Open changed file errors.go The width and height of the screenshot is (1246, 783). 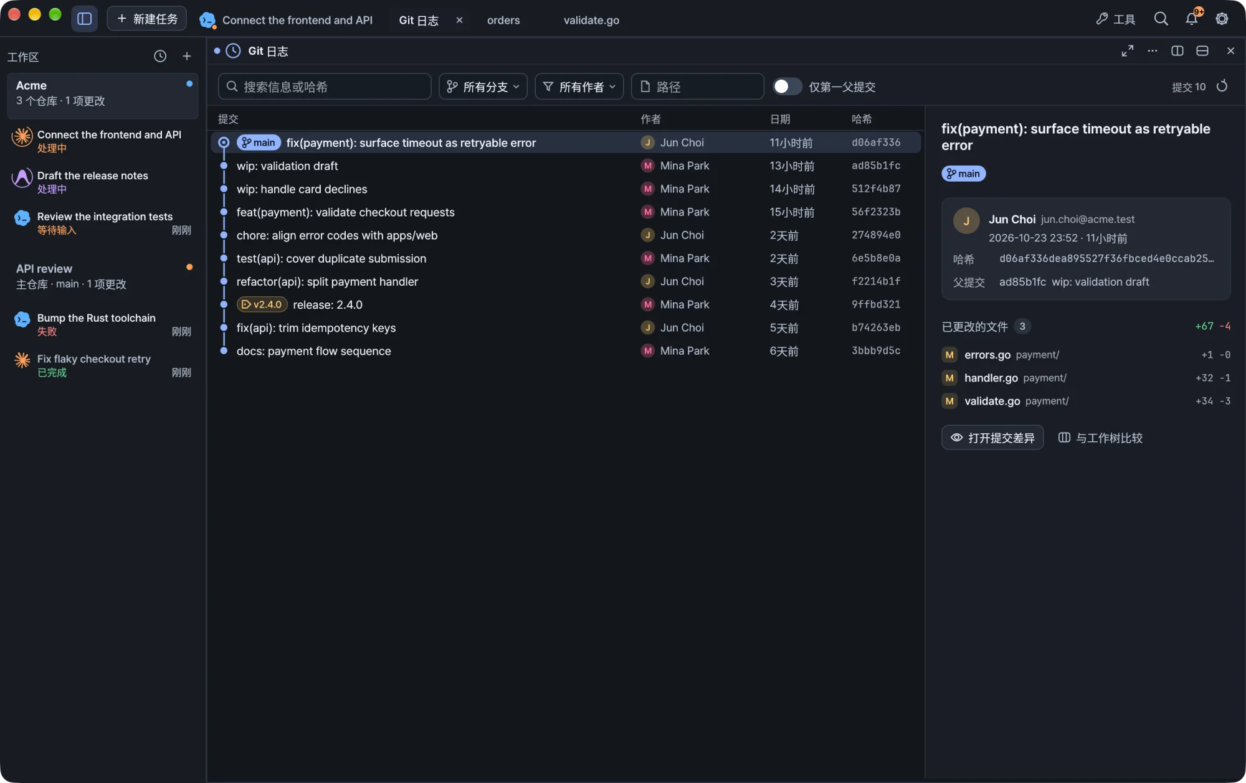(1086, 355)
